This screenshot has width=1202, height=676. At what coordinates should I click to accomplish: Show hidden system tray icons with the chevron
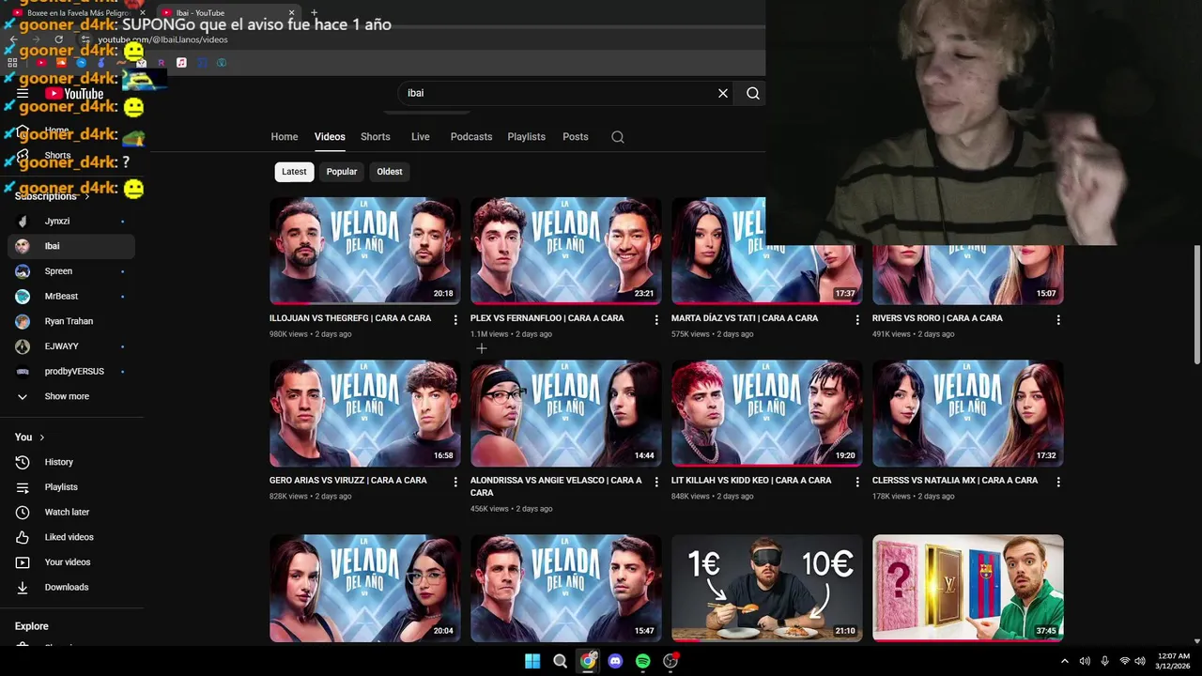1064,661
